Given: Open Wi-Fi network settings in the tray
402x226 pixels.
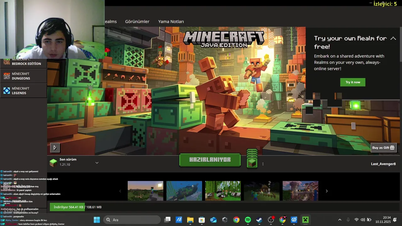Looking at the screenshot, I should tap(356, 220).
